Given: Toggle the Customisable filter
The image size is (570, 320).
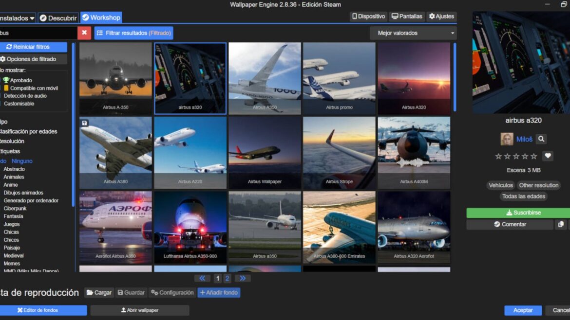Looking at the screenshot, I should coord(19,104).
